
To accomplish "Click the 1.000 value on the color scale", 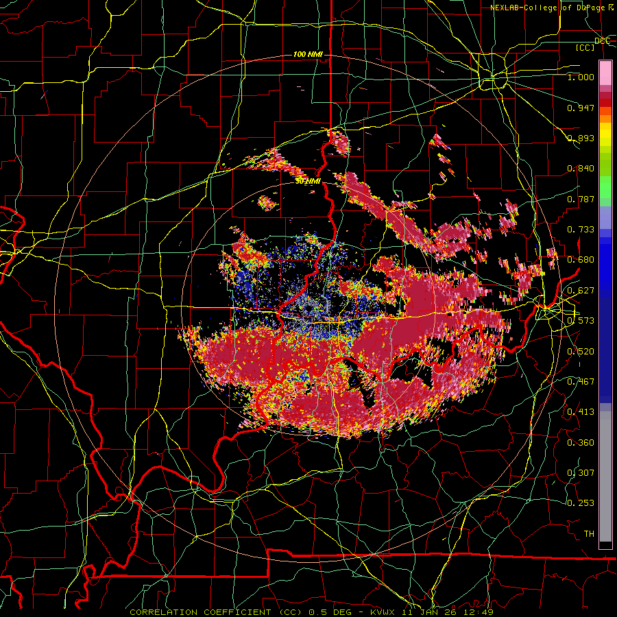I will 581,77.
